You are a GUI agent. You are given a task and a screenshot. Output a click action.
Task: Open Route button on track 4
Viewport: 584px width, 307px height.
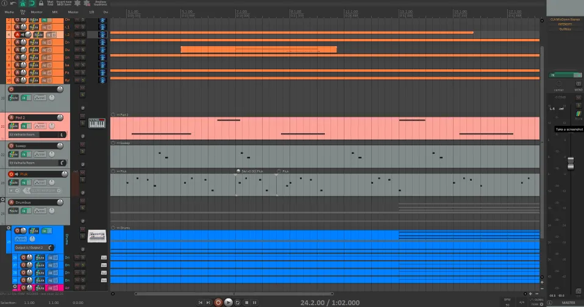38,35
